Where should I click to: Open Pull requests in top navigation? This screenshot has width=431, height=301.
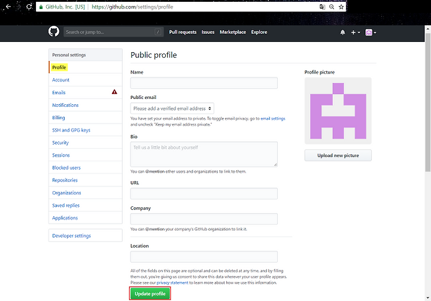pos(183,32)
